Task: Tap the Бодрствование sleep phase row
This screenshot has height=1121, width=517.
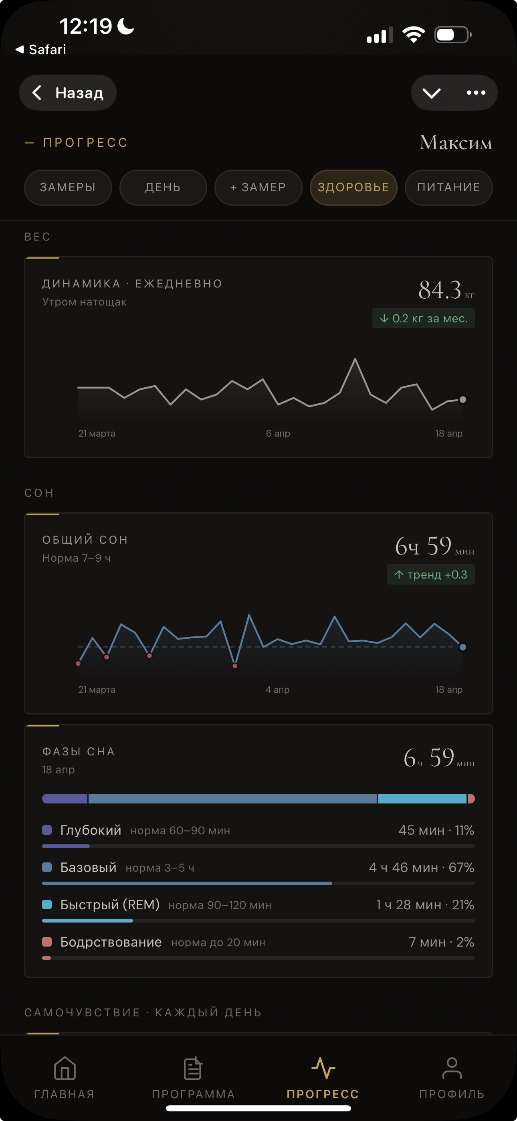Action: [258, 942]
